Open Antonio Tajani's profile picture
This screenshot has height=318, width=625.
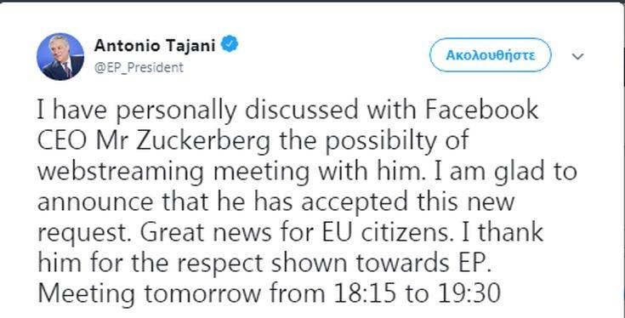60,57
